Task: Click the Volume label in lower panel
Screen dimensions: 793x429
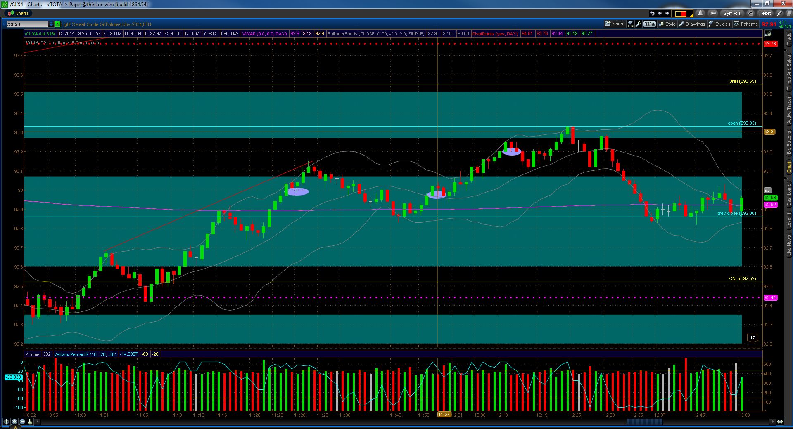Action: 32,354
